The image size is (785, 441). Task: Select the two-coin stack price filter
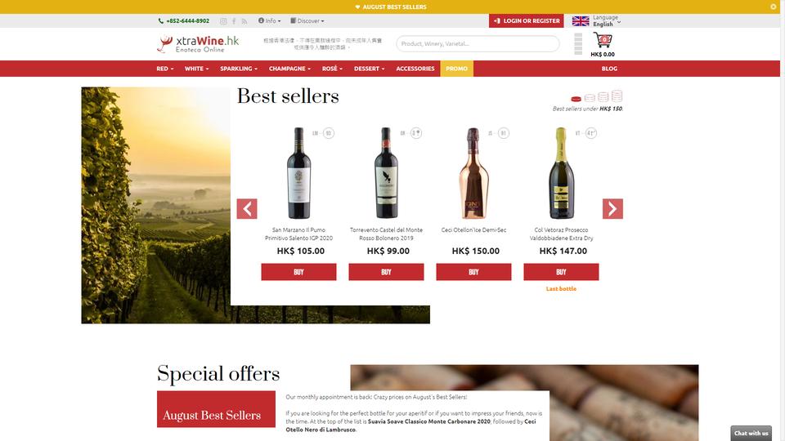(x=590, y=97)
